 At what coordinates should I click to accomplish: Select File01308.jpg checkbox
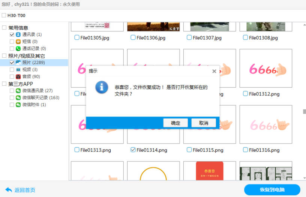tap(246, 37)
